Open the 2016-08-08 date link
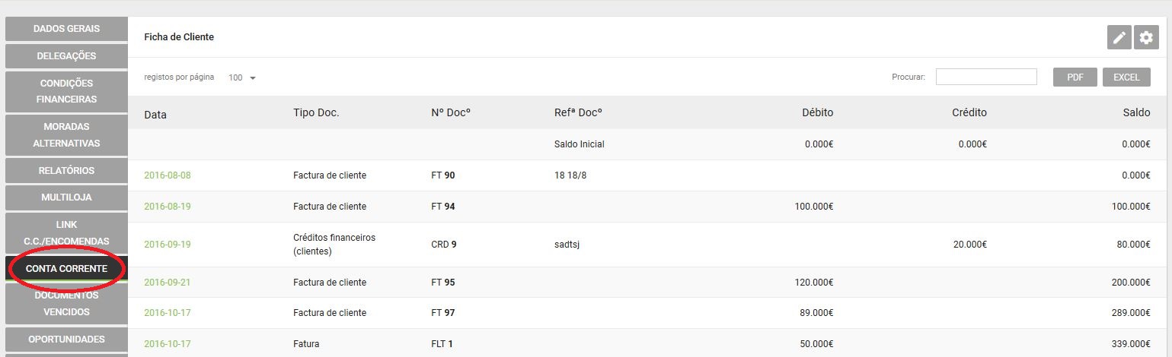 168,175
